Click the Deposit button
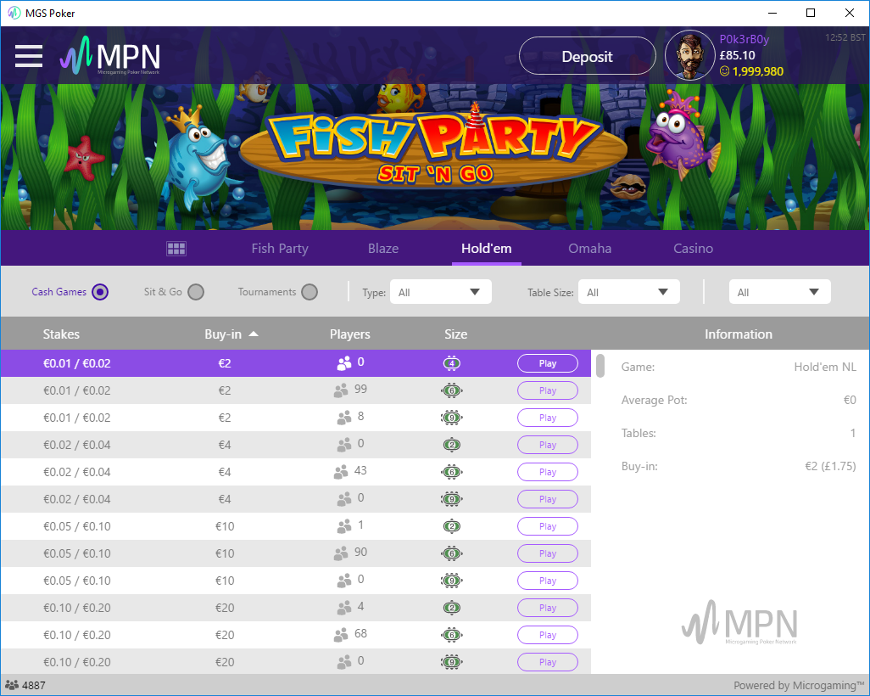 [x=587, y=56]
